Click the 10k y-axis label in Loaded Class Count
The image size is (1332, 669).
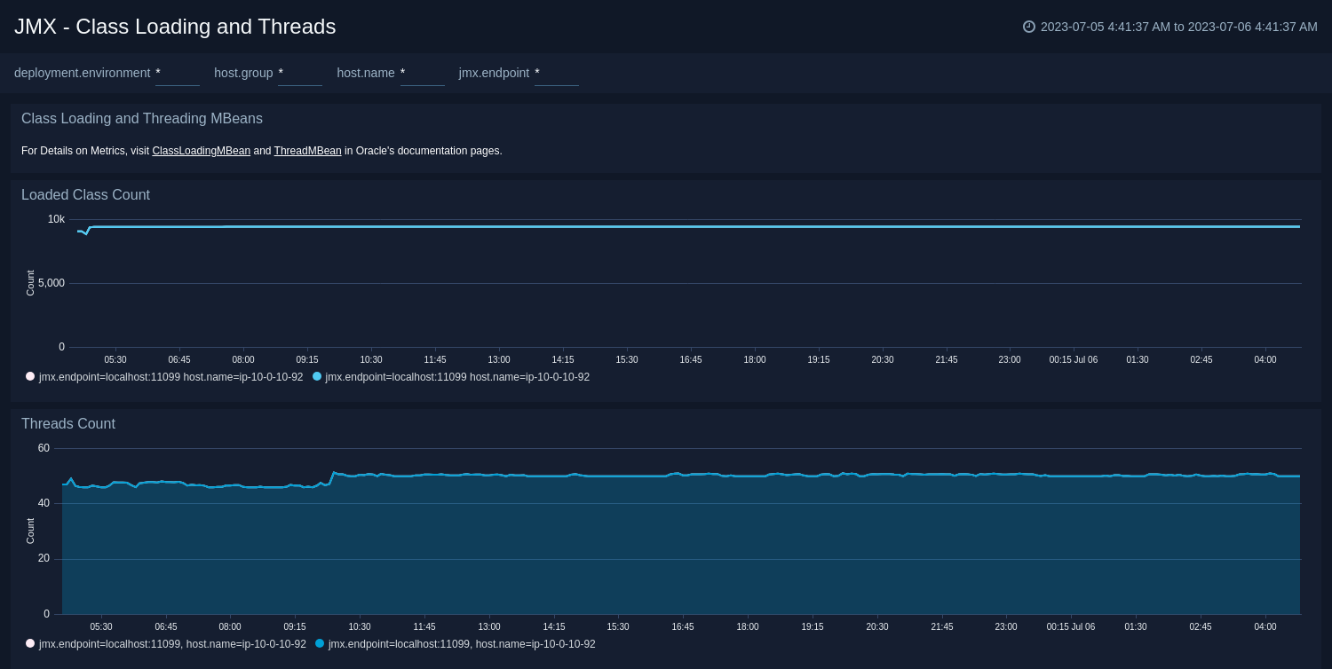click(x=56, y=219)
